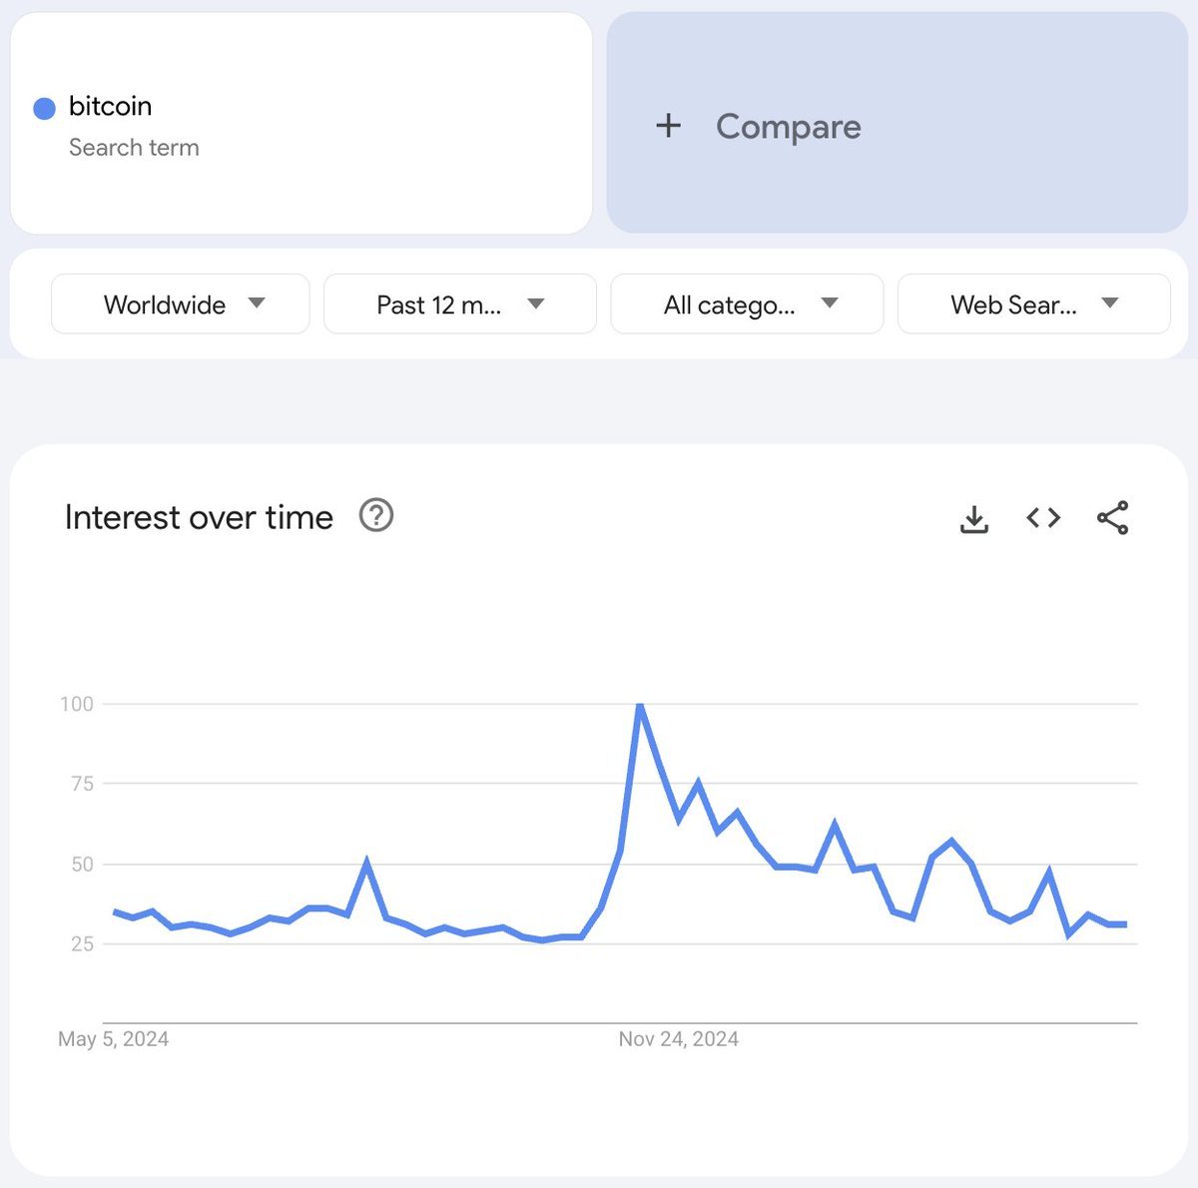Open the All categories dropdown
The image size is (1198, 1188).
[x=747, y=304]
